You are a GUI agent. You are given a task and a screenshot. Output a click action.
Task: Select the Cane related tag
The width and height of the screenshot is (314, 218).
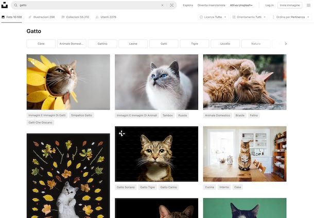pos(41,44)
